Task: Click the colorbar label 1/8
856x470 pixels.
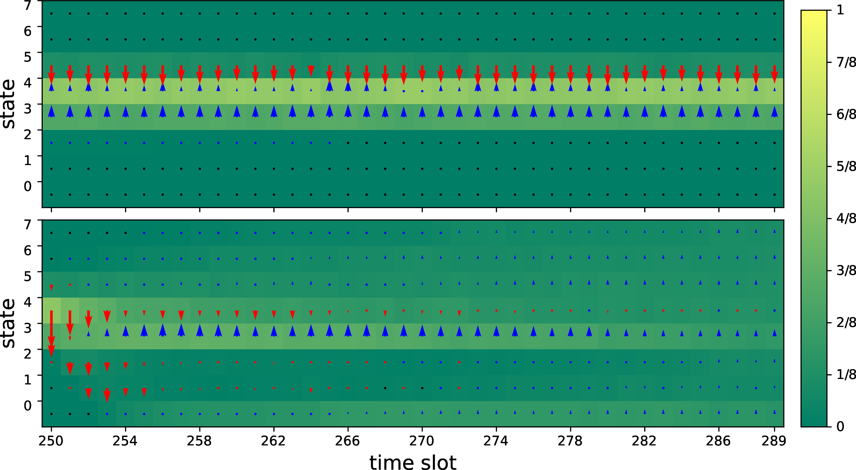Action: coord(846,375)
